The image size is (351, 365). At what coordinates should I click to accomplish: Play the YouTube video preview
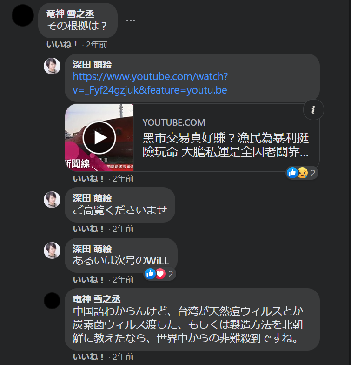[x=99, y=138]
